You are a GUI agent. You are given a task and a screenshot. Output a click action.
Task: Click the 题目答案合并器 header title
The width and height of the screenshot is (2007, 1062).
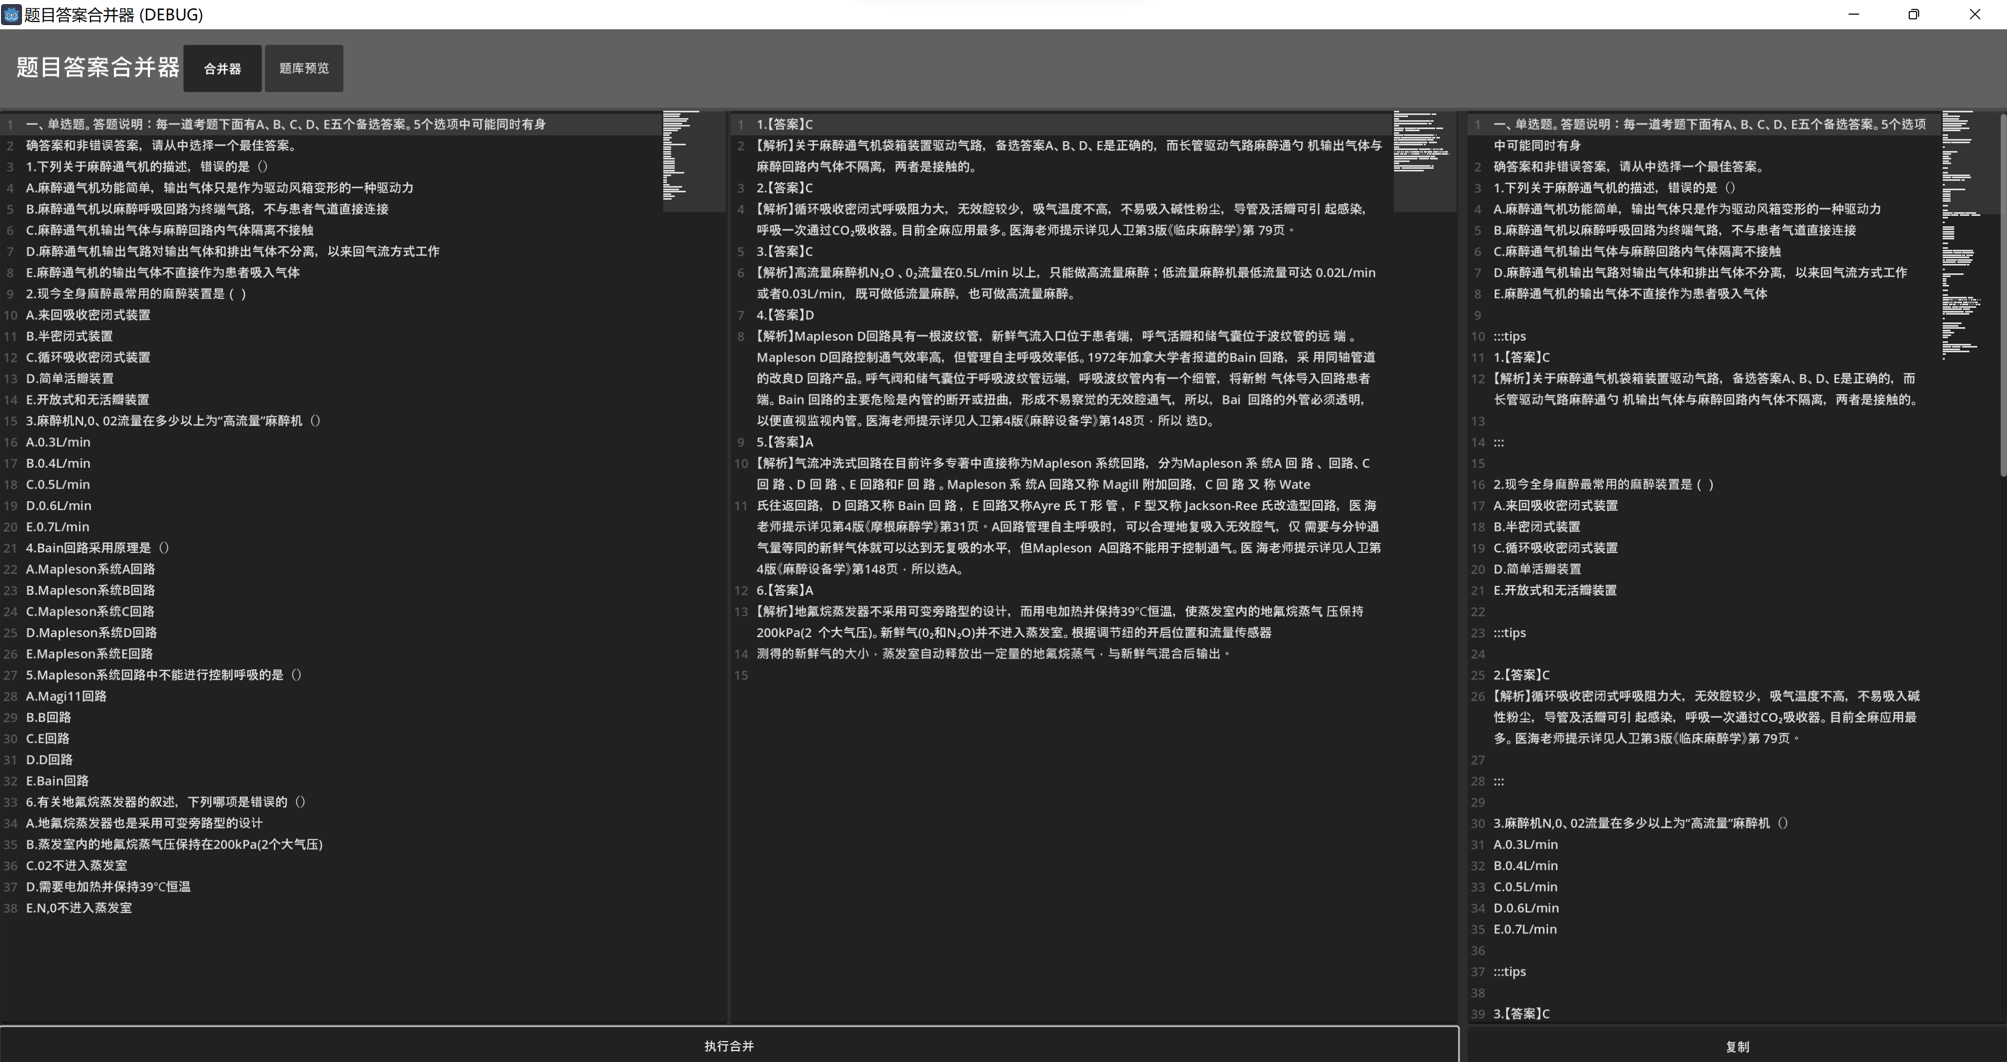click(97, 68)
